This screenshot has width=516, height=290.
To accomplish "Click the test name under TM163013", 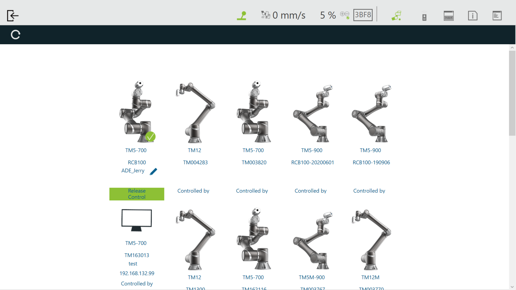I will tap(133, 264).
